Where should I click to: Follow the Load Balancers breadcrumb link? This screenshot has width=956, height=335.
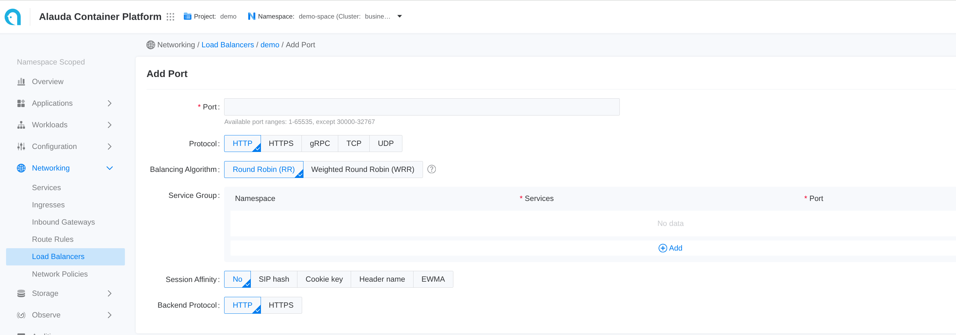pyautogui.click(x=228, y=45)
